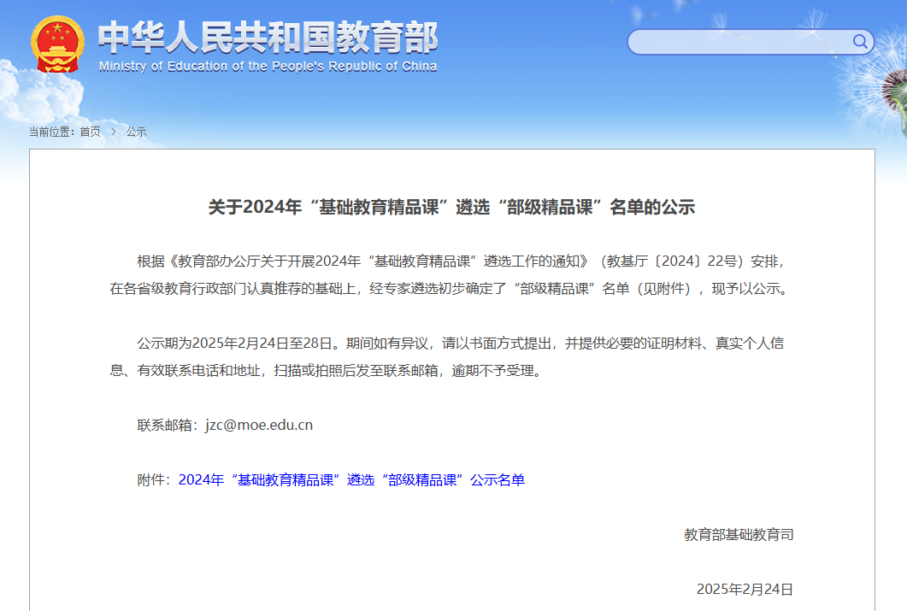This screenshot has width=907, height=611.
Task: Click the 当前位置 label
Action: [x=51, y=132]
